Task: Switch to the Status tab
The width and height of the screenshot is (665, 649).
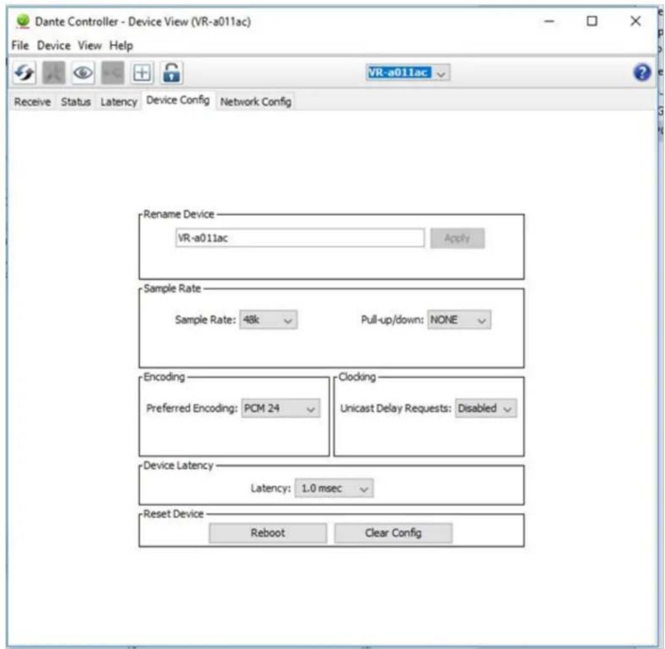Action: coord(76,102)
